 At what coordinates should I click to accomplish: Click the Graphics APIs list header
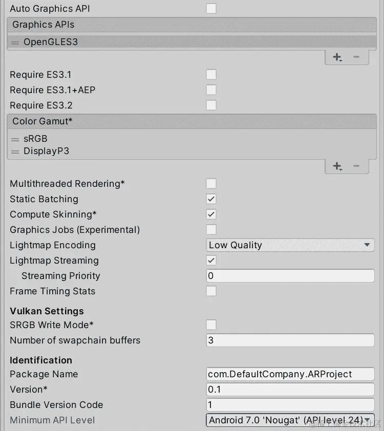tap(191, 25)
